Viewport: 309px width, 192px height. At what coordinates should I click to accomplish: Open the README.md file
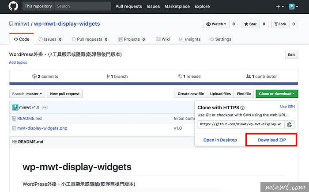click(x=30, y=119)
